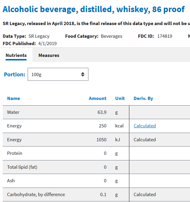Click the SR Legacy data type value

pyautogui.click(x=39, y=36)
